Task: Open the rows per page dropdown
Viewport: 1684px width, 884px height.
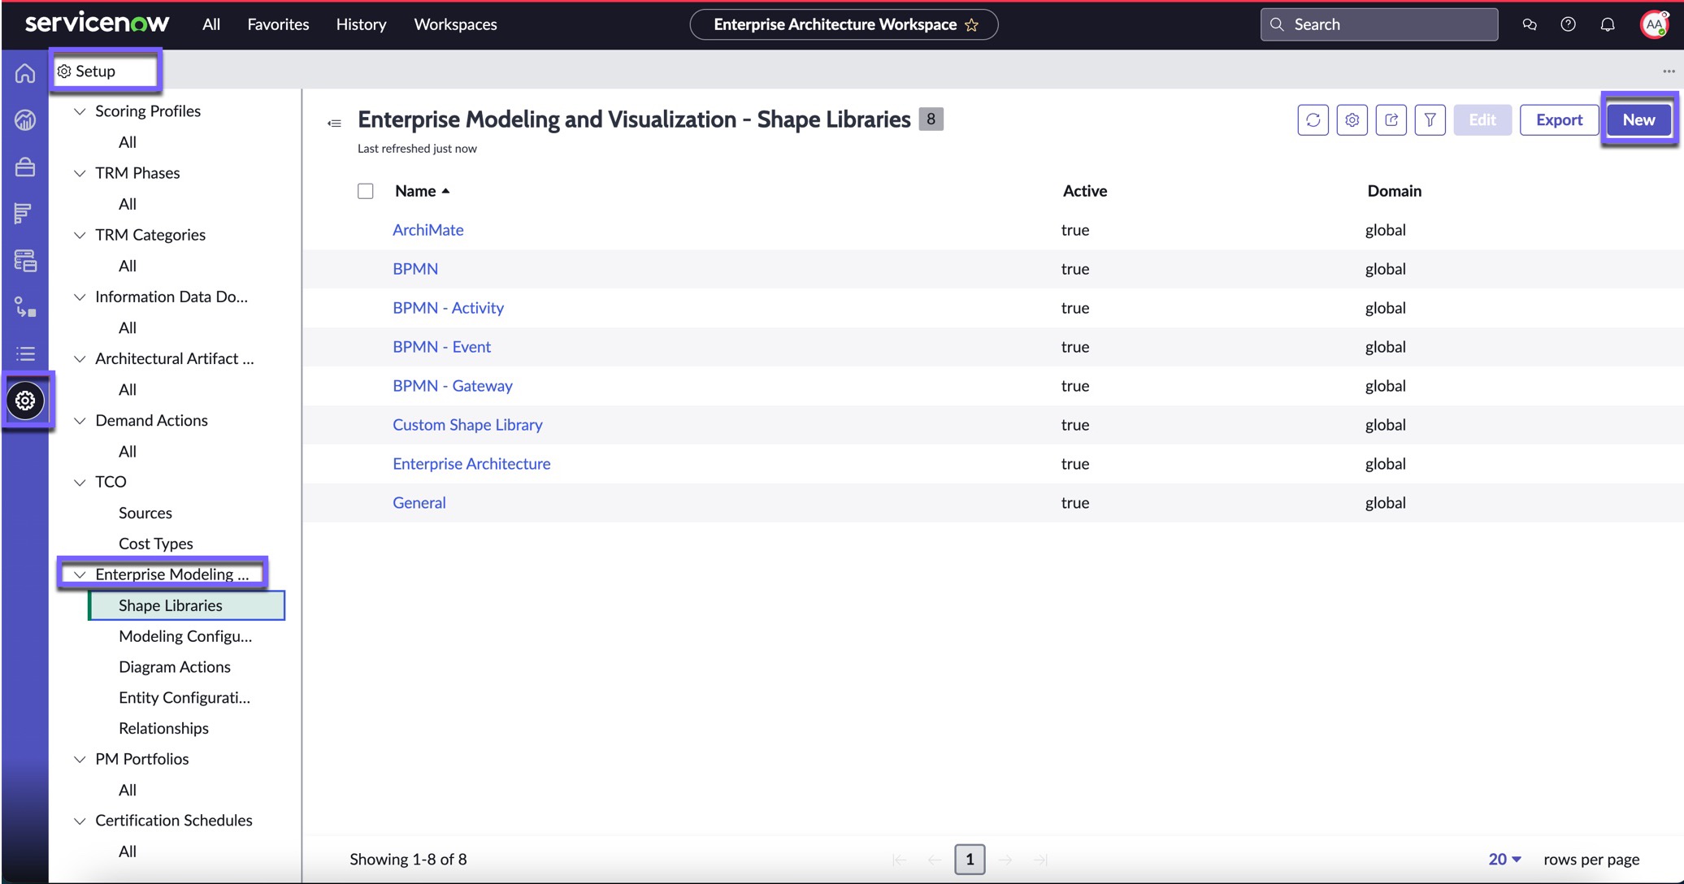Action: point(1504,859)
